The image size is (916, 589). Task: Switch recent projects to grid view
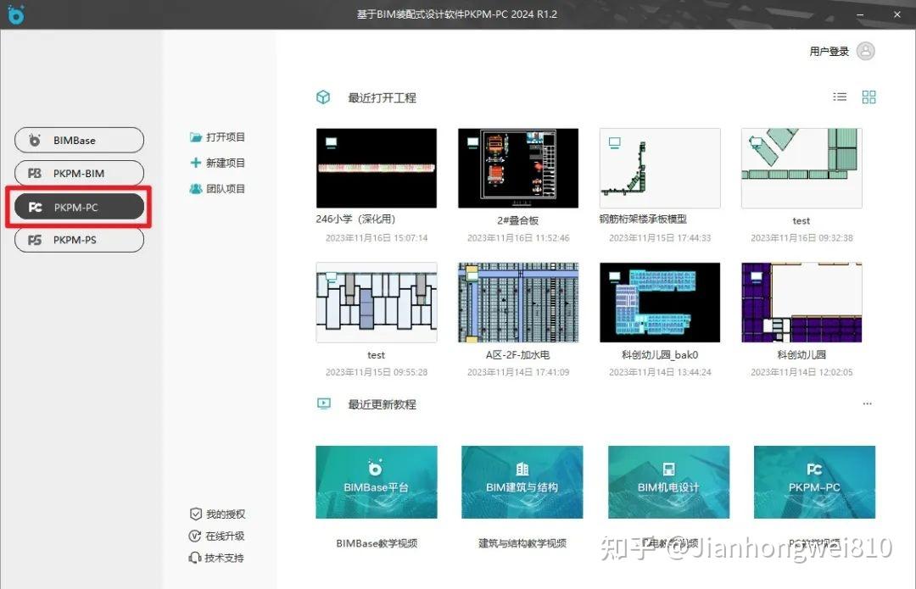pyautogui.click(x=869, y=97)
